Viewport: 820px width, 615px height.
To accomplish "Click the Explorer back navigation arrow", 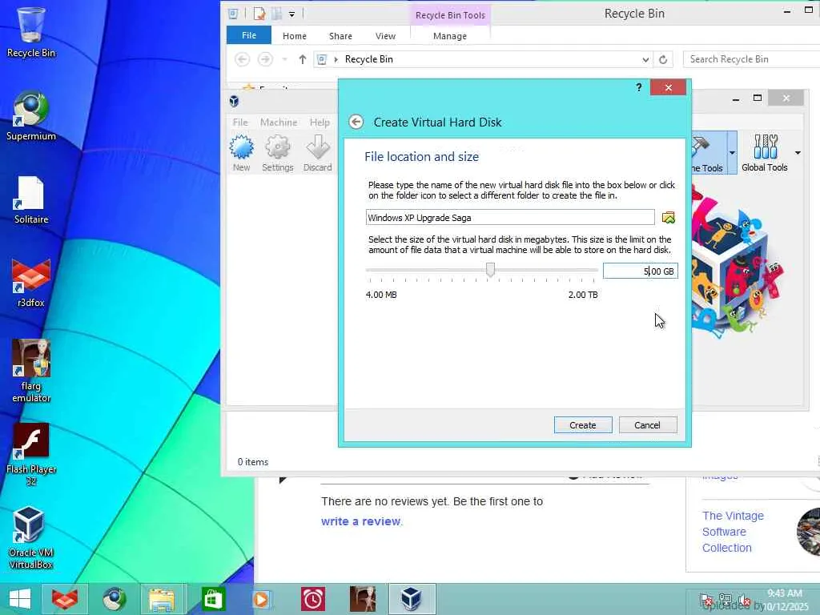I will point(242,59).
